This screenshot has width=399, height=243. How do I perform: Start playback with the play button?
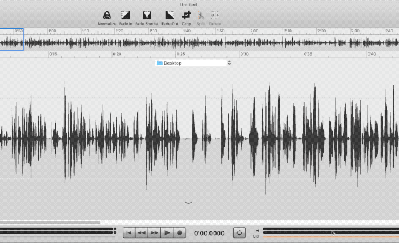pyautogui.click(x=167, y=233)
